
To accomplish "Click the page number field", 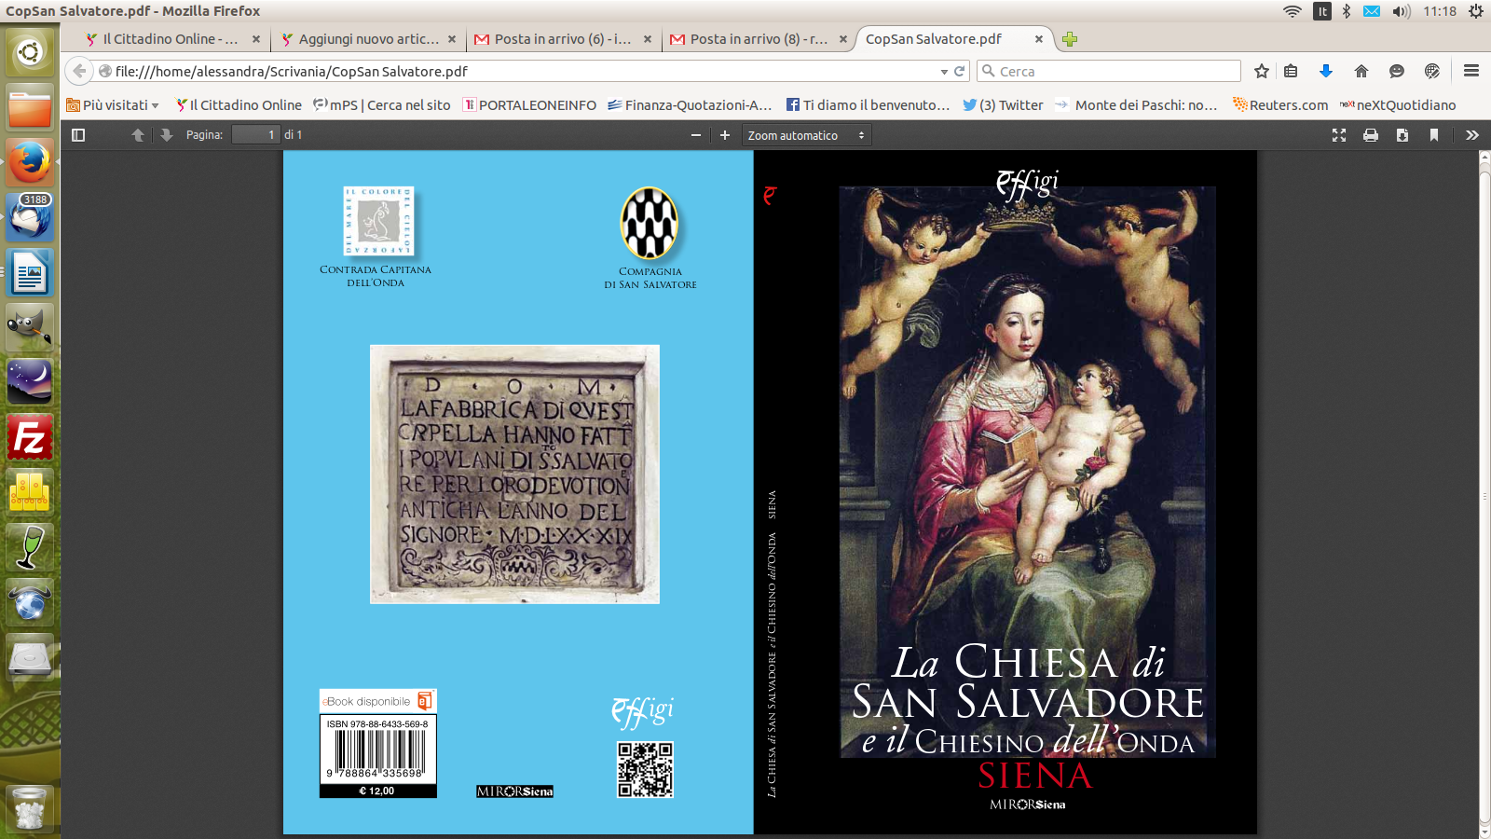I will 255,135.
